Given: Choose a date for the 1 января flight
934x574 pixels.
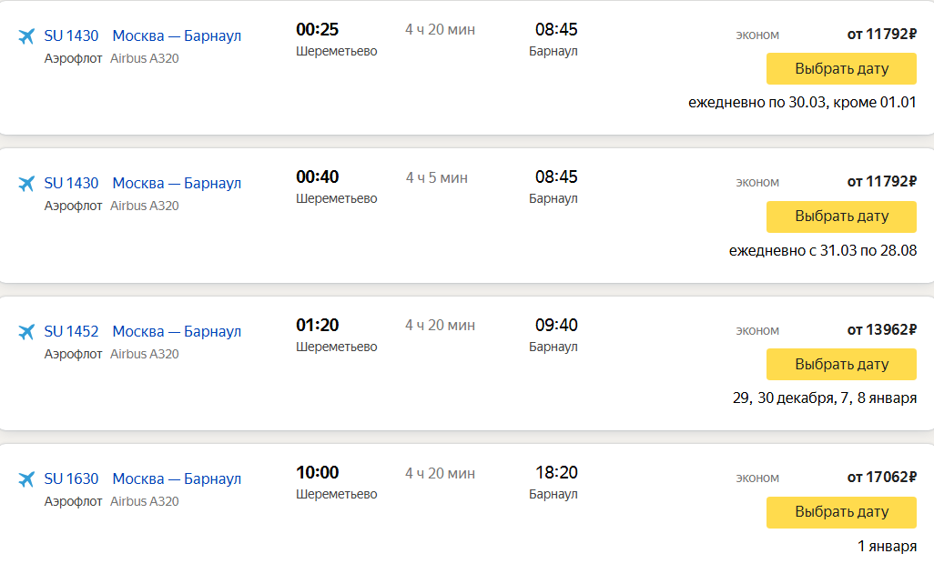Looking at the screenshot, I should click(841, 512).
